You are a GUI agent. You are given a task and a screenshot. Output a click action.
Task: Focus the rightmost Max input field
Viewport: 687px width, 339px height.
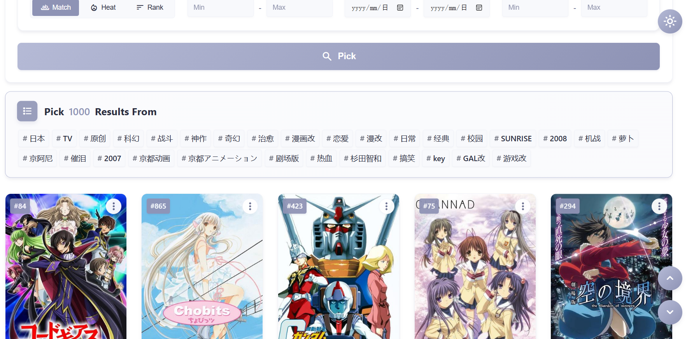click(x=614, y=8)
